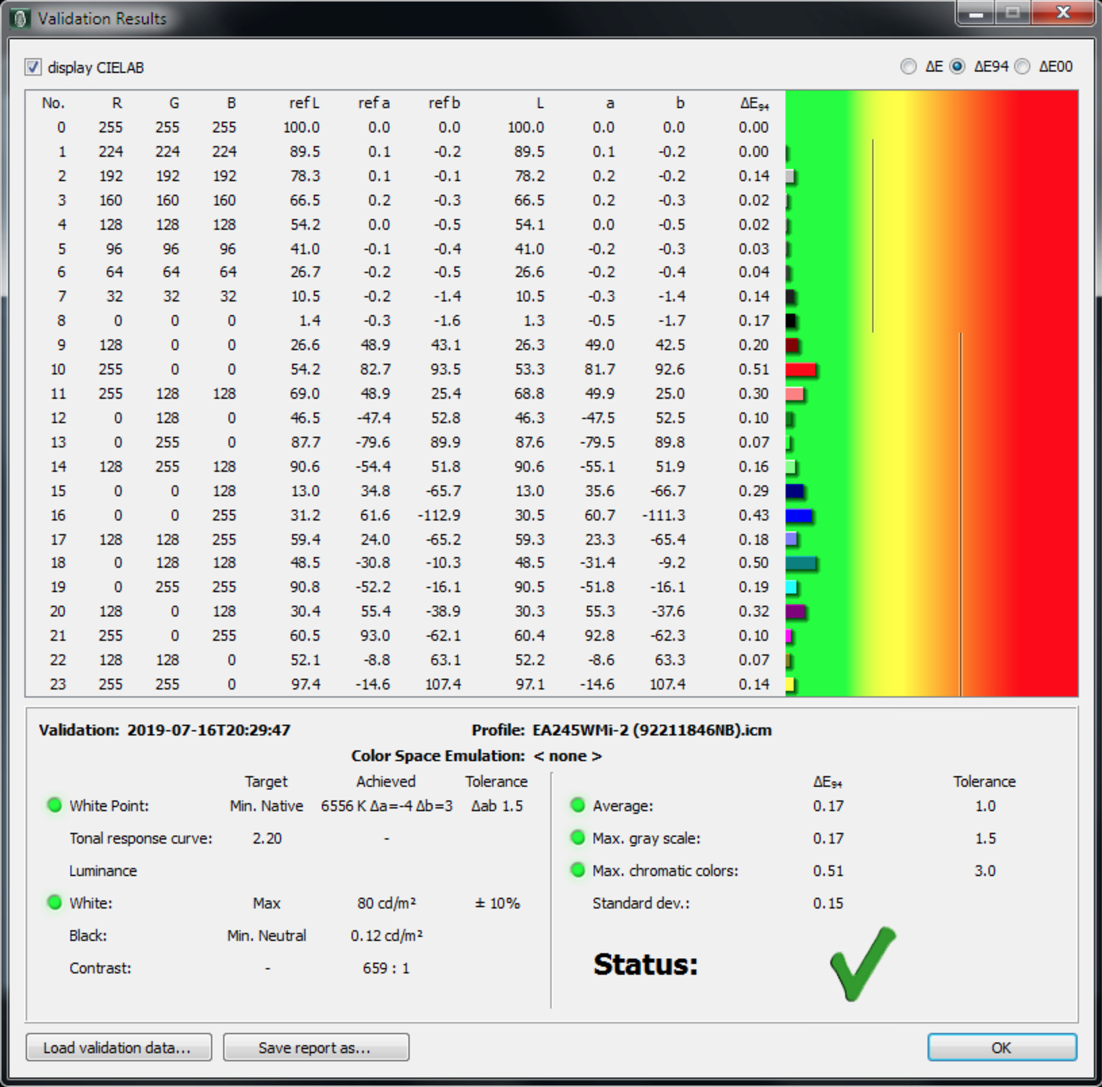Image resolution: width=1102 pixels, height=1087 pixels.
Task: Click the teal color bar in row 18
Action: pos(800,563)
